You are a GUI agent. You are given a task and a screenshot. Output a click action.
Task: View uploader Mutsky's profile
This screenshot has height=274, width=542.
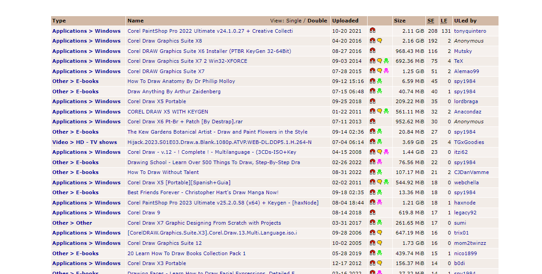[x=463, y=51]
